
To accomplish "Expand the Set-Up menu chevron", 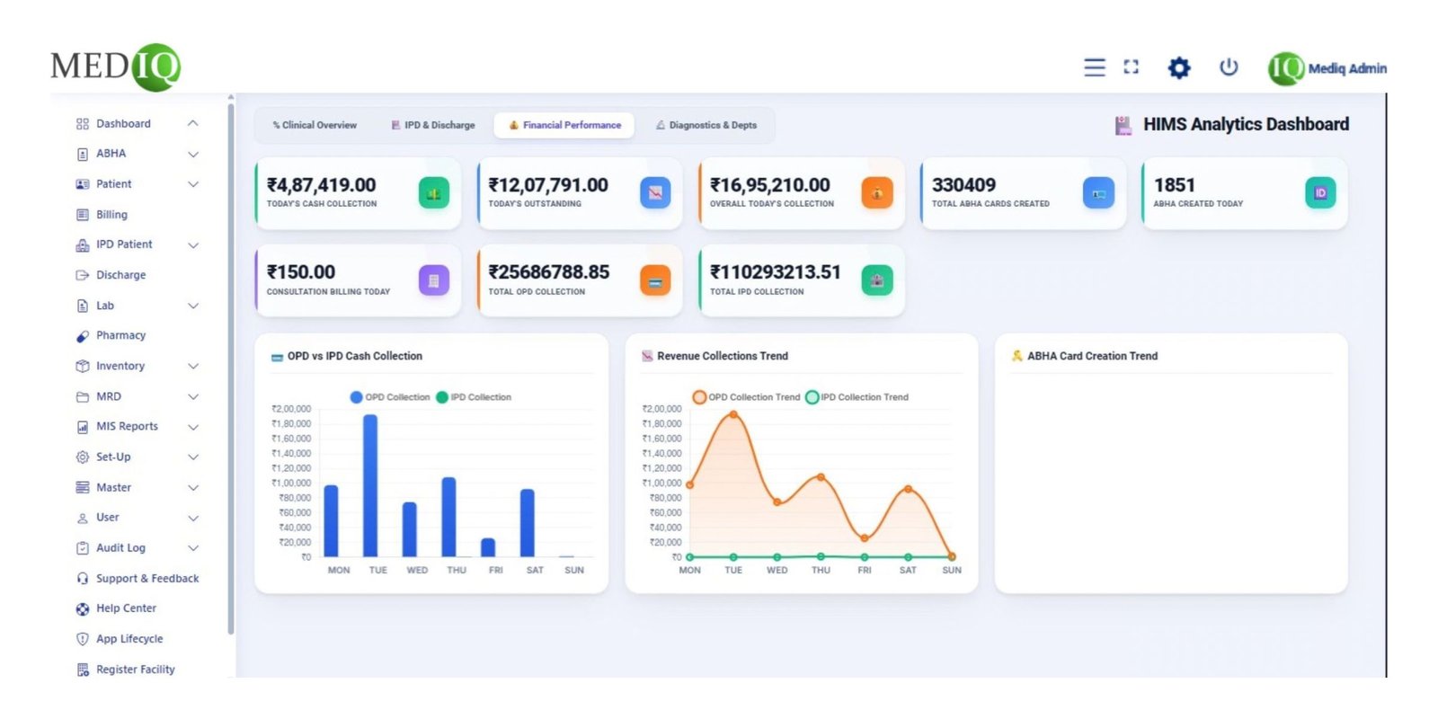I will (192, 457).
